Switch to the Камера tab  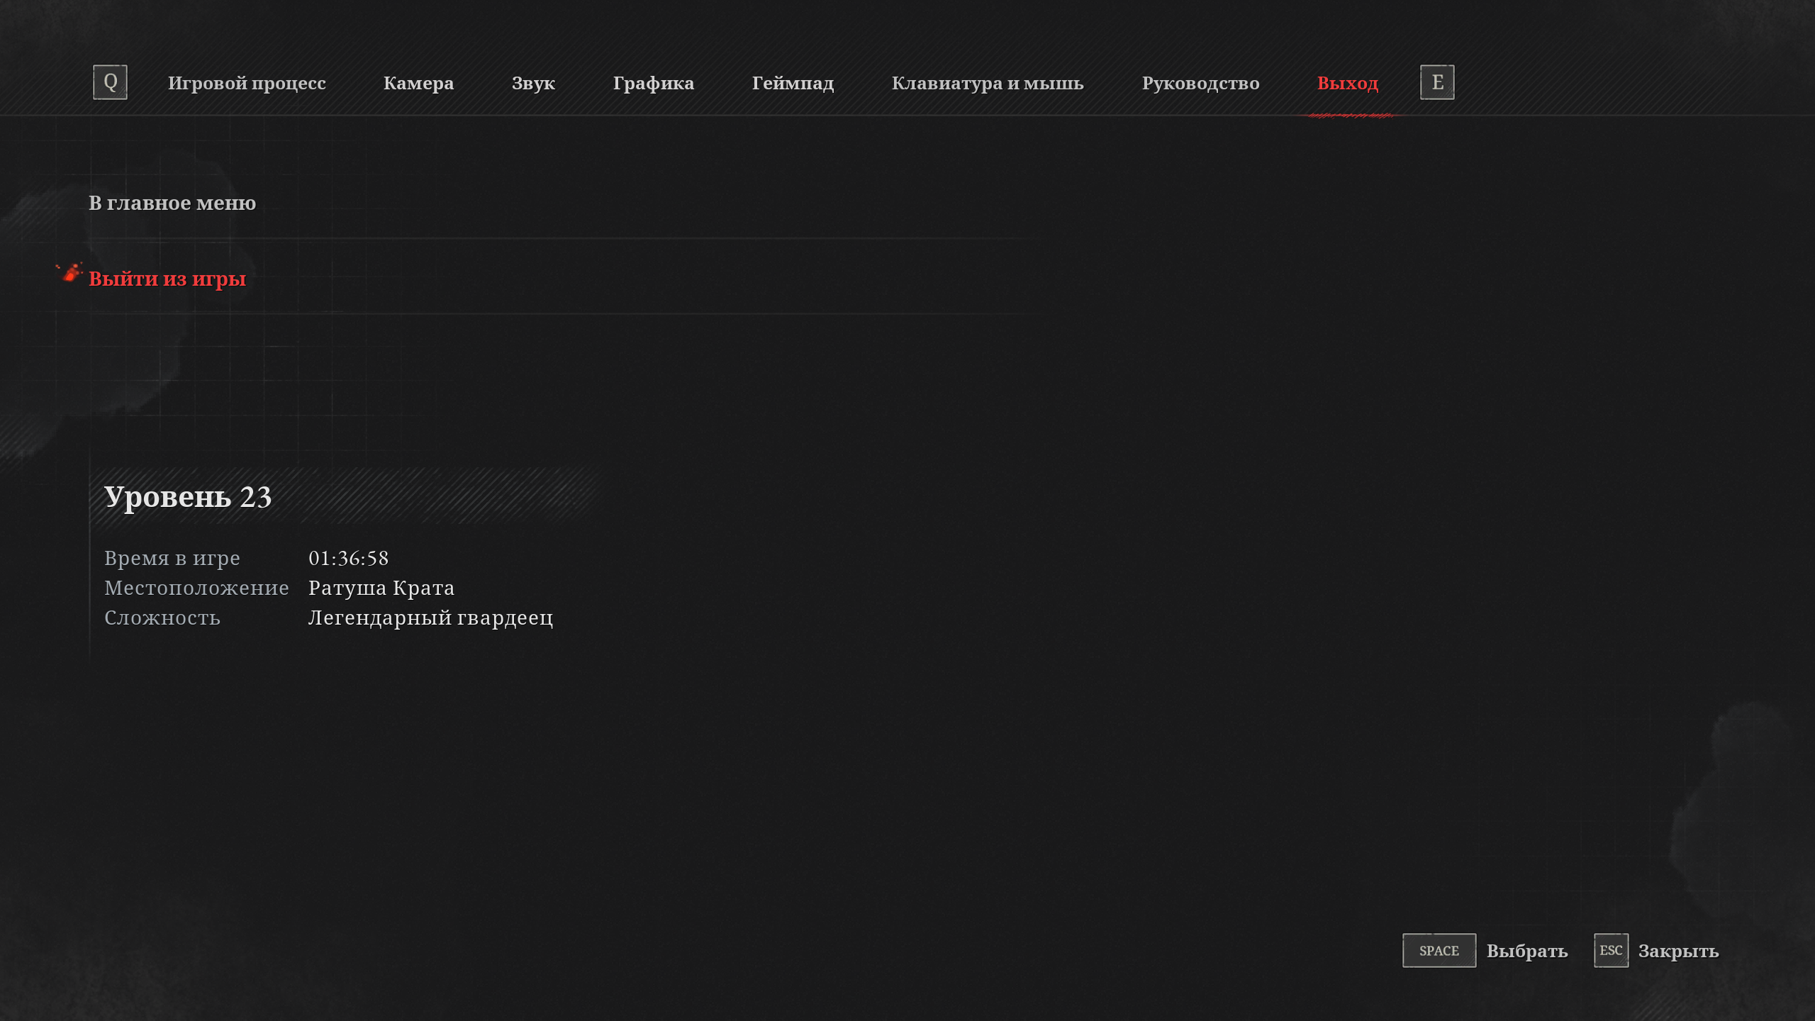pyautogui.click(x=418, y=83)
